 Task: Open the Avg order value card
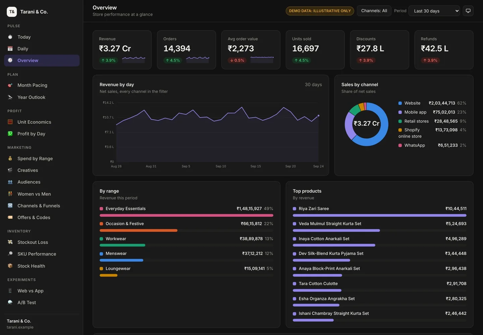coord(251,50)
